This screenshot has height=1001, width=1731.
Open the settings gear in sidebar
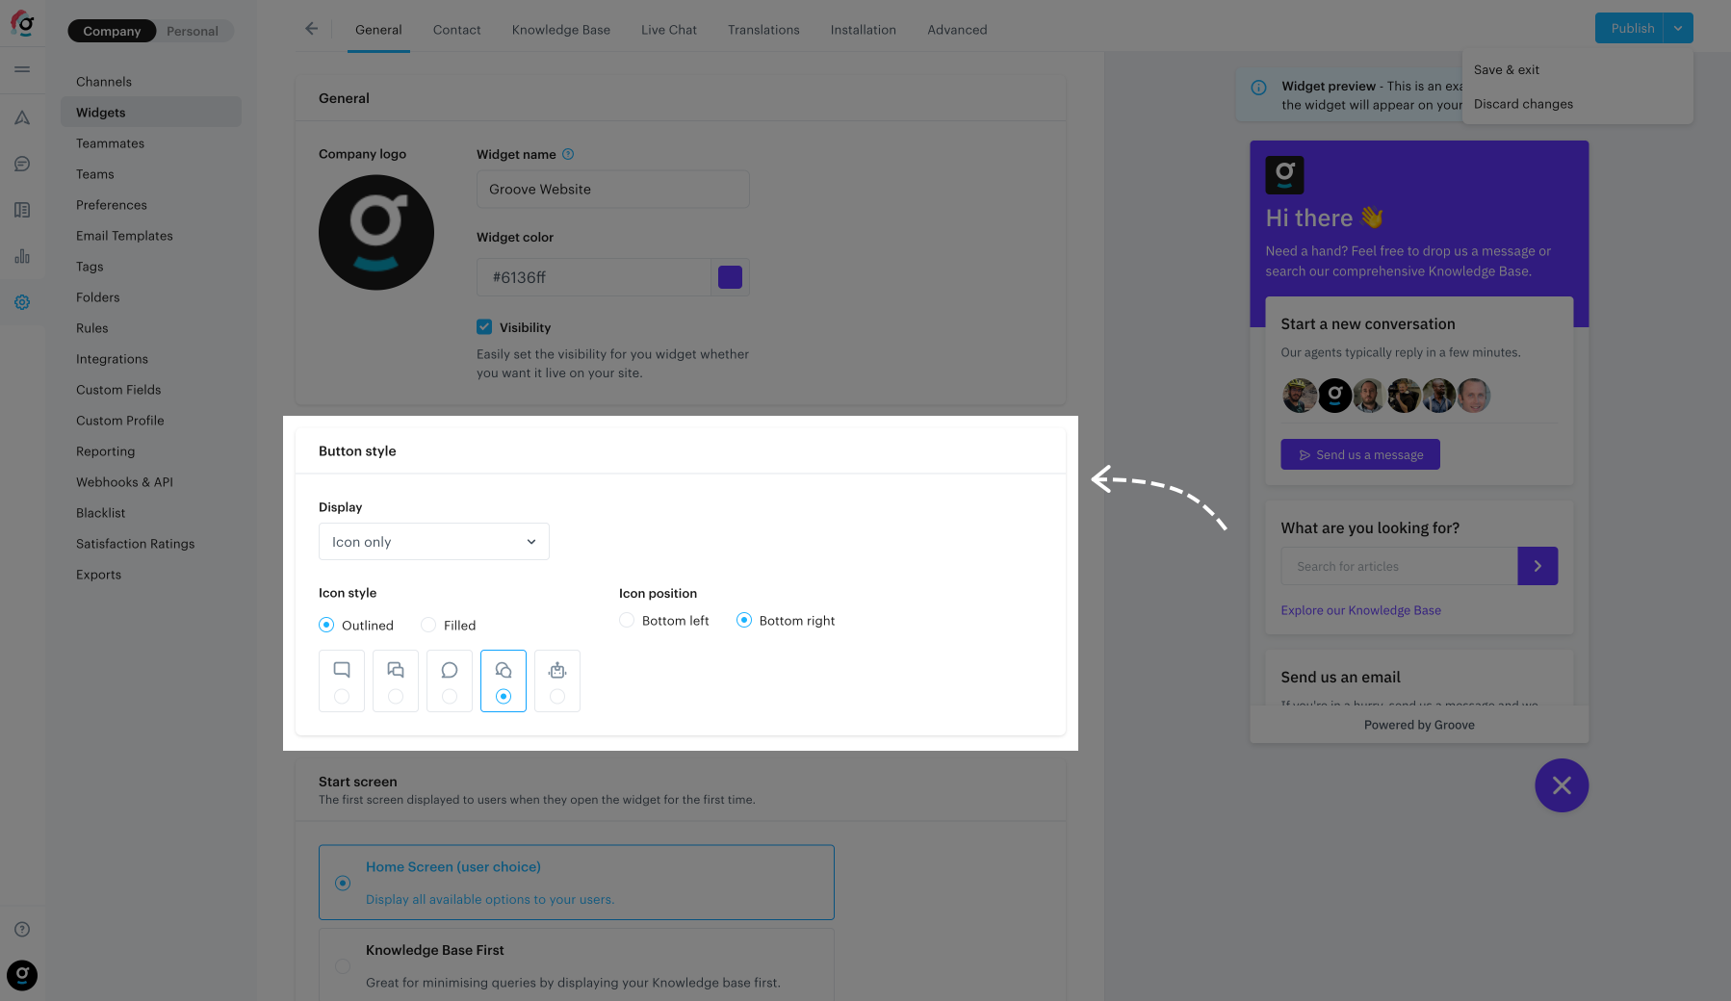[x=22, y=302]
